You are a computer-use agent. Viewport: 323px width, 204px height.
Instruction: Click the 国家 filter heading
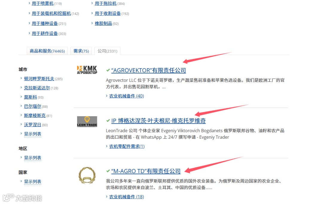point(23,172)
